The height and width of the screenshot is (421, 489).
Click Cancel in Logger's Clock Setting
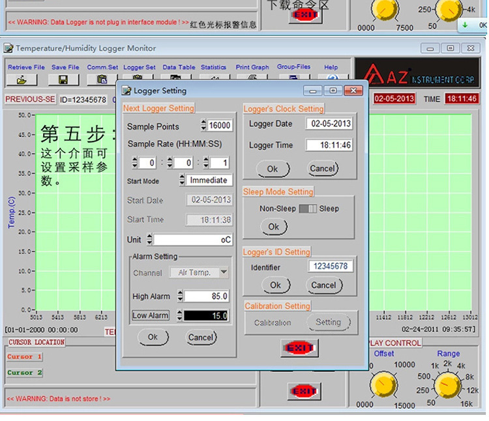pyautogui.click(x=322, y=169)
